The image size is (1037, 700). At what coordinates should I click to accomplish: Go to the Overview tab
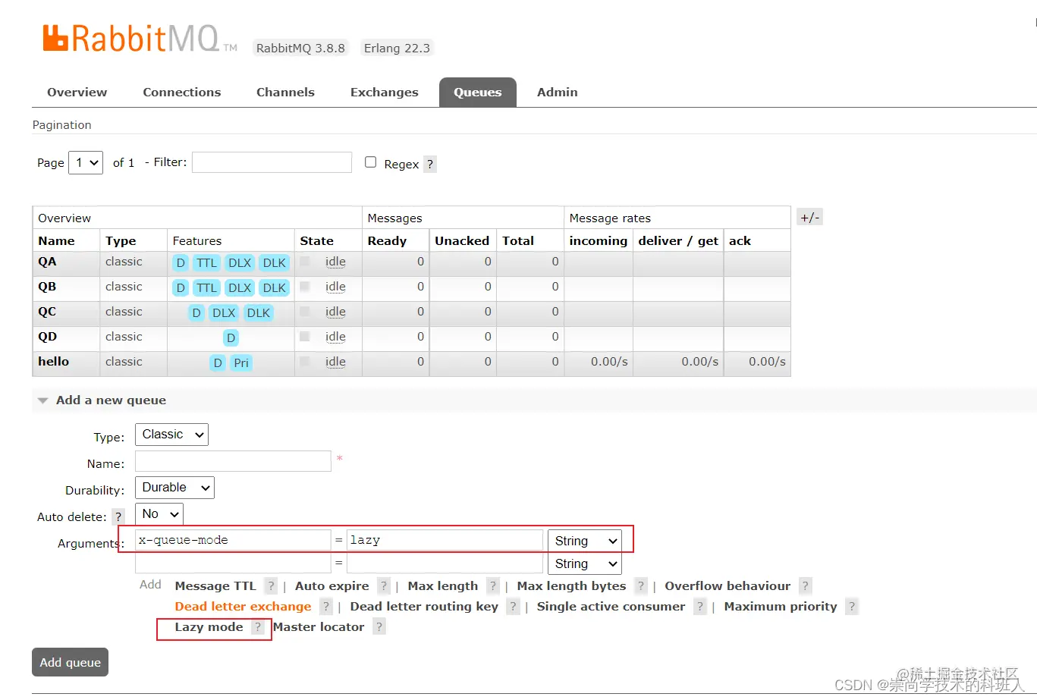tap(77, 92)
